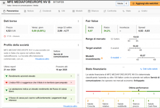160x108 pixels.
Task: Open the Salute redditività score card
Action: click(x=123, y=103)
